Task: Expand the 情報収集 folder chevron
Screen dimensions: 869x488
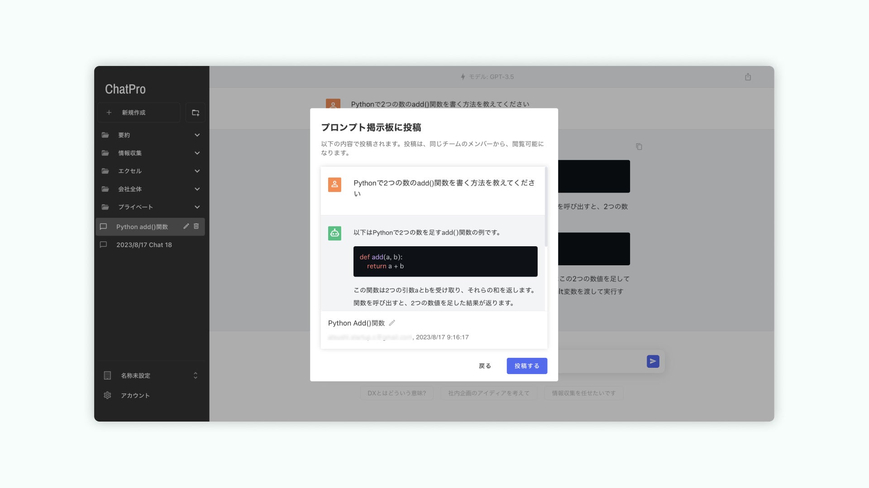Action: tap(197, 153)
